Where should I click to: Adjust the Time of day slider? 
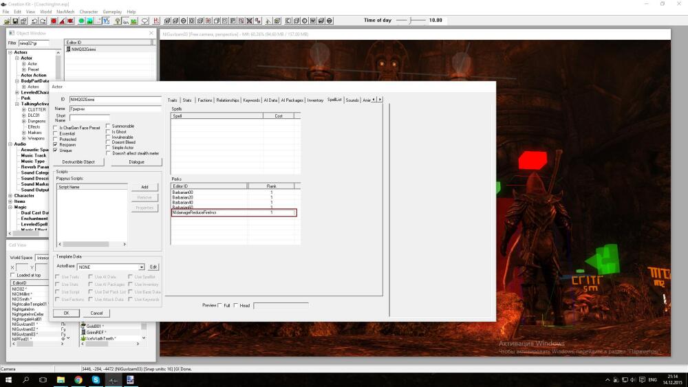(411, 20)
